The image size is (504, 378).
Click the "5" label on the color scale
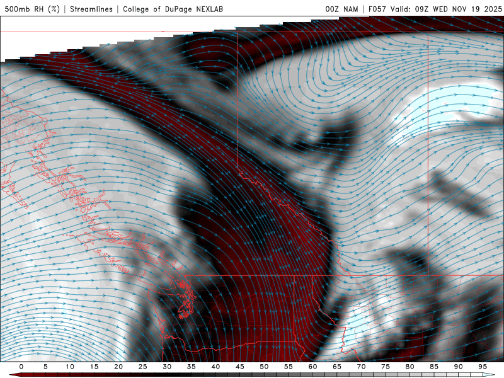pyautogui.click(x=45, y=367)
